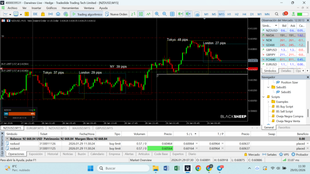Open the search magnifier in toolbar
This screenshot has width=310, height=174.
point(276,14)
